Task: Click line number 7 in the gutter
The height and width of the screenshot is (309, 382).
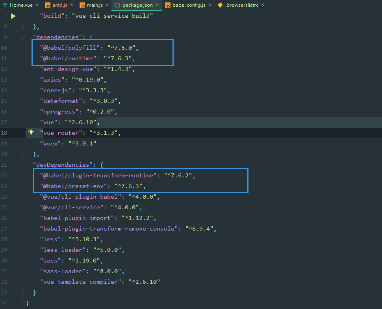Action: tap(6, 16)
